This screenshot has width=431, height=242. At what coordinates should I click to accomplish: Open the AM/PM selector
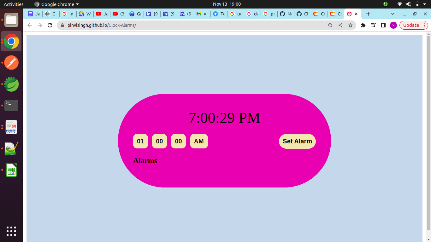tap(199, 141)
